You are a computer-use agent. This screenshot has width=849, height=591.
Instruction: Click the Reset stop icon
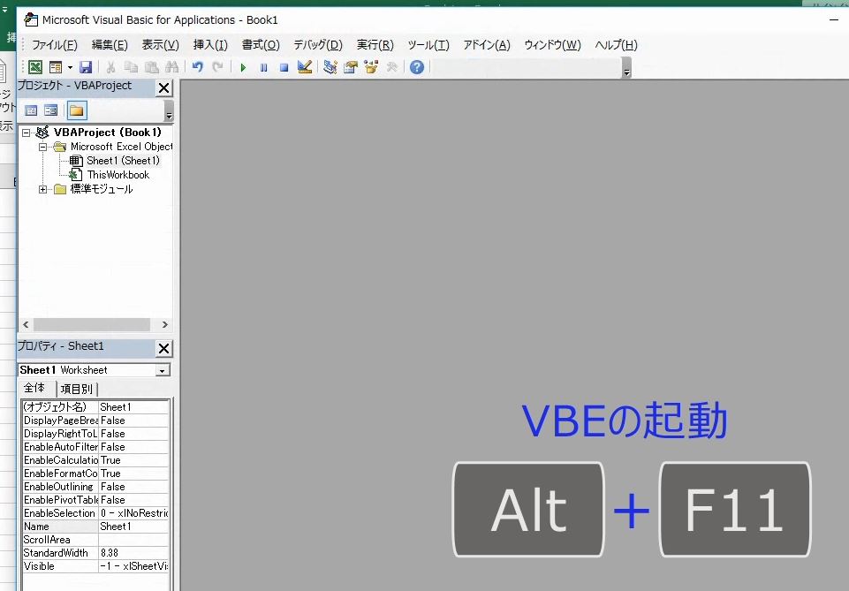point(284,68)
